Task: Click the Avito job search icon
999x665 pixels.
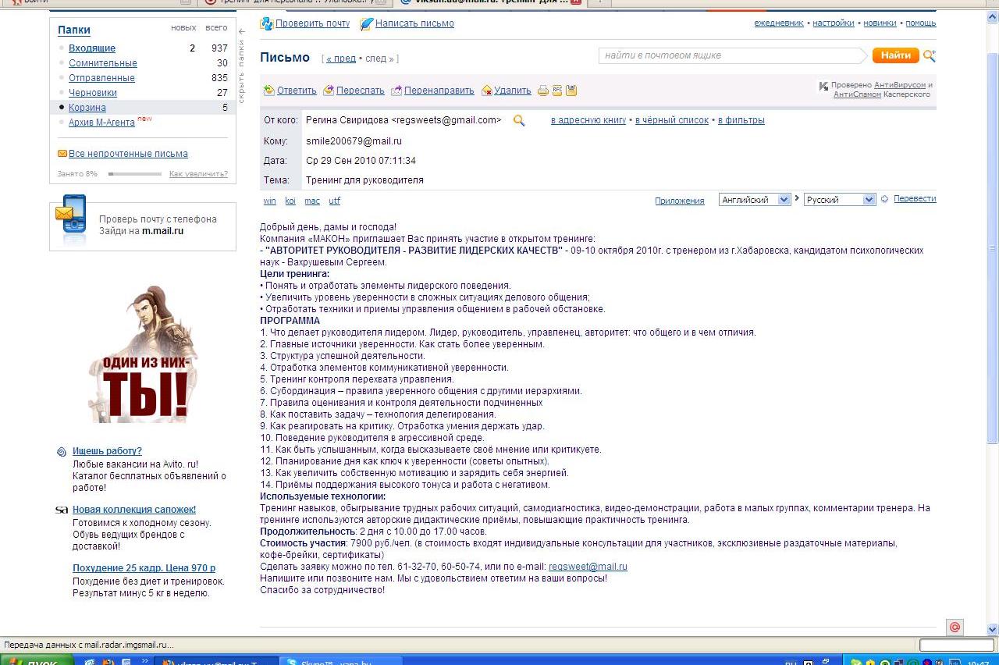Action: [x=62, y=451]
